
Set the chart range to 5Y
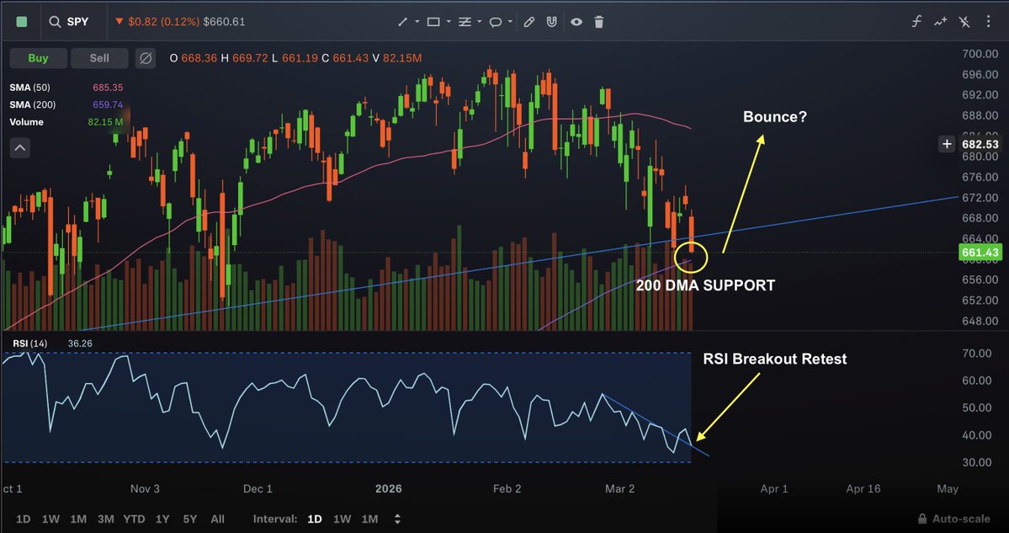click(x=190, y=519)
